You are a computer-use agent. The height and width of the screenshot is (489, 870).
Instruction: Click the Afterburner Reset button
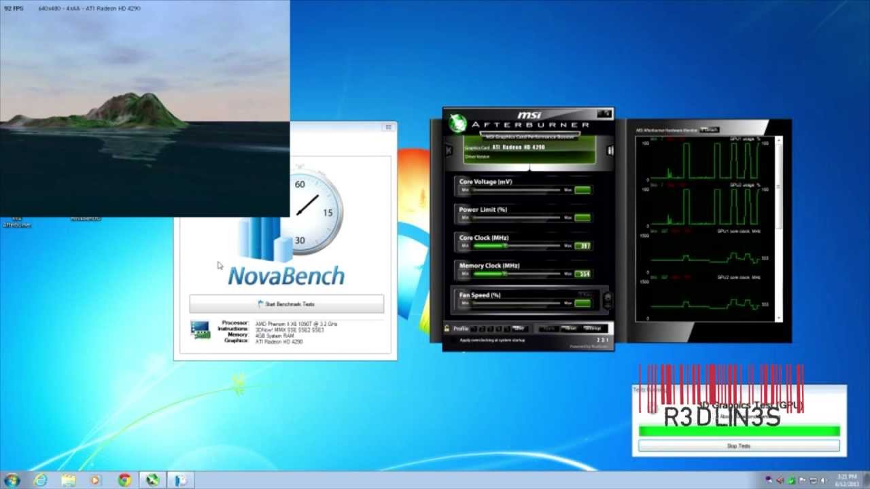(x=570, y=329)
